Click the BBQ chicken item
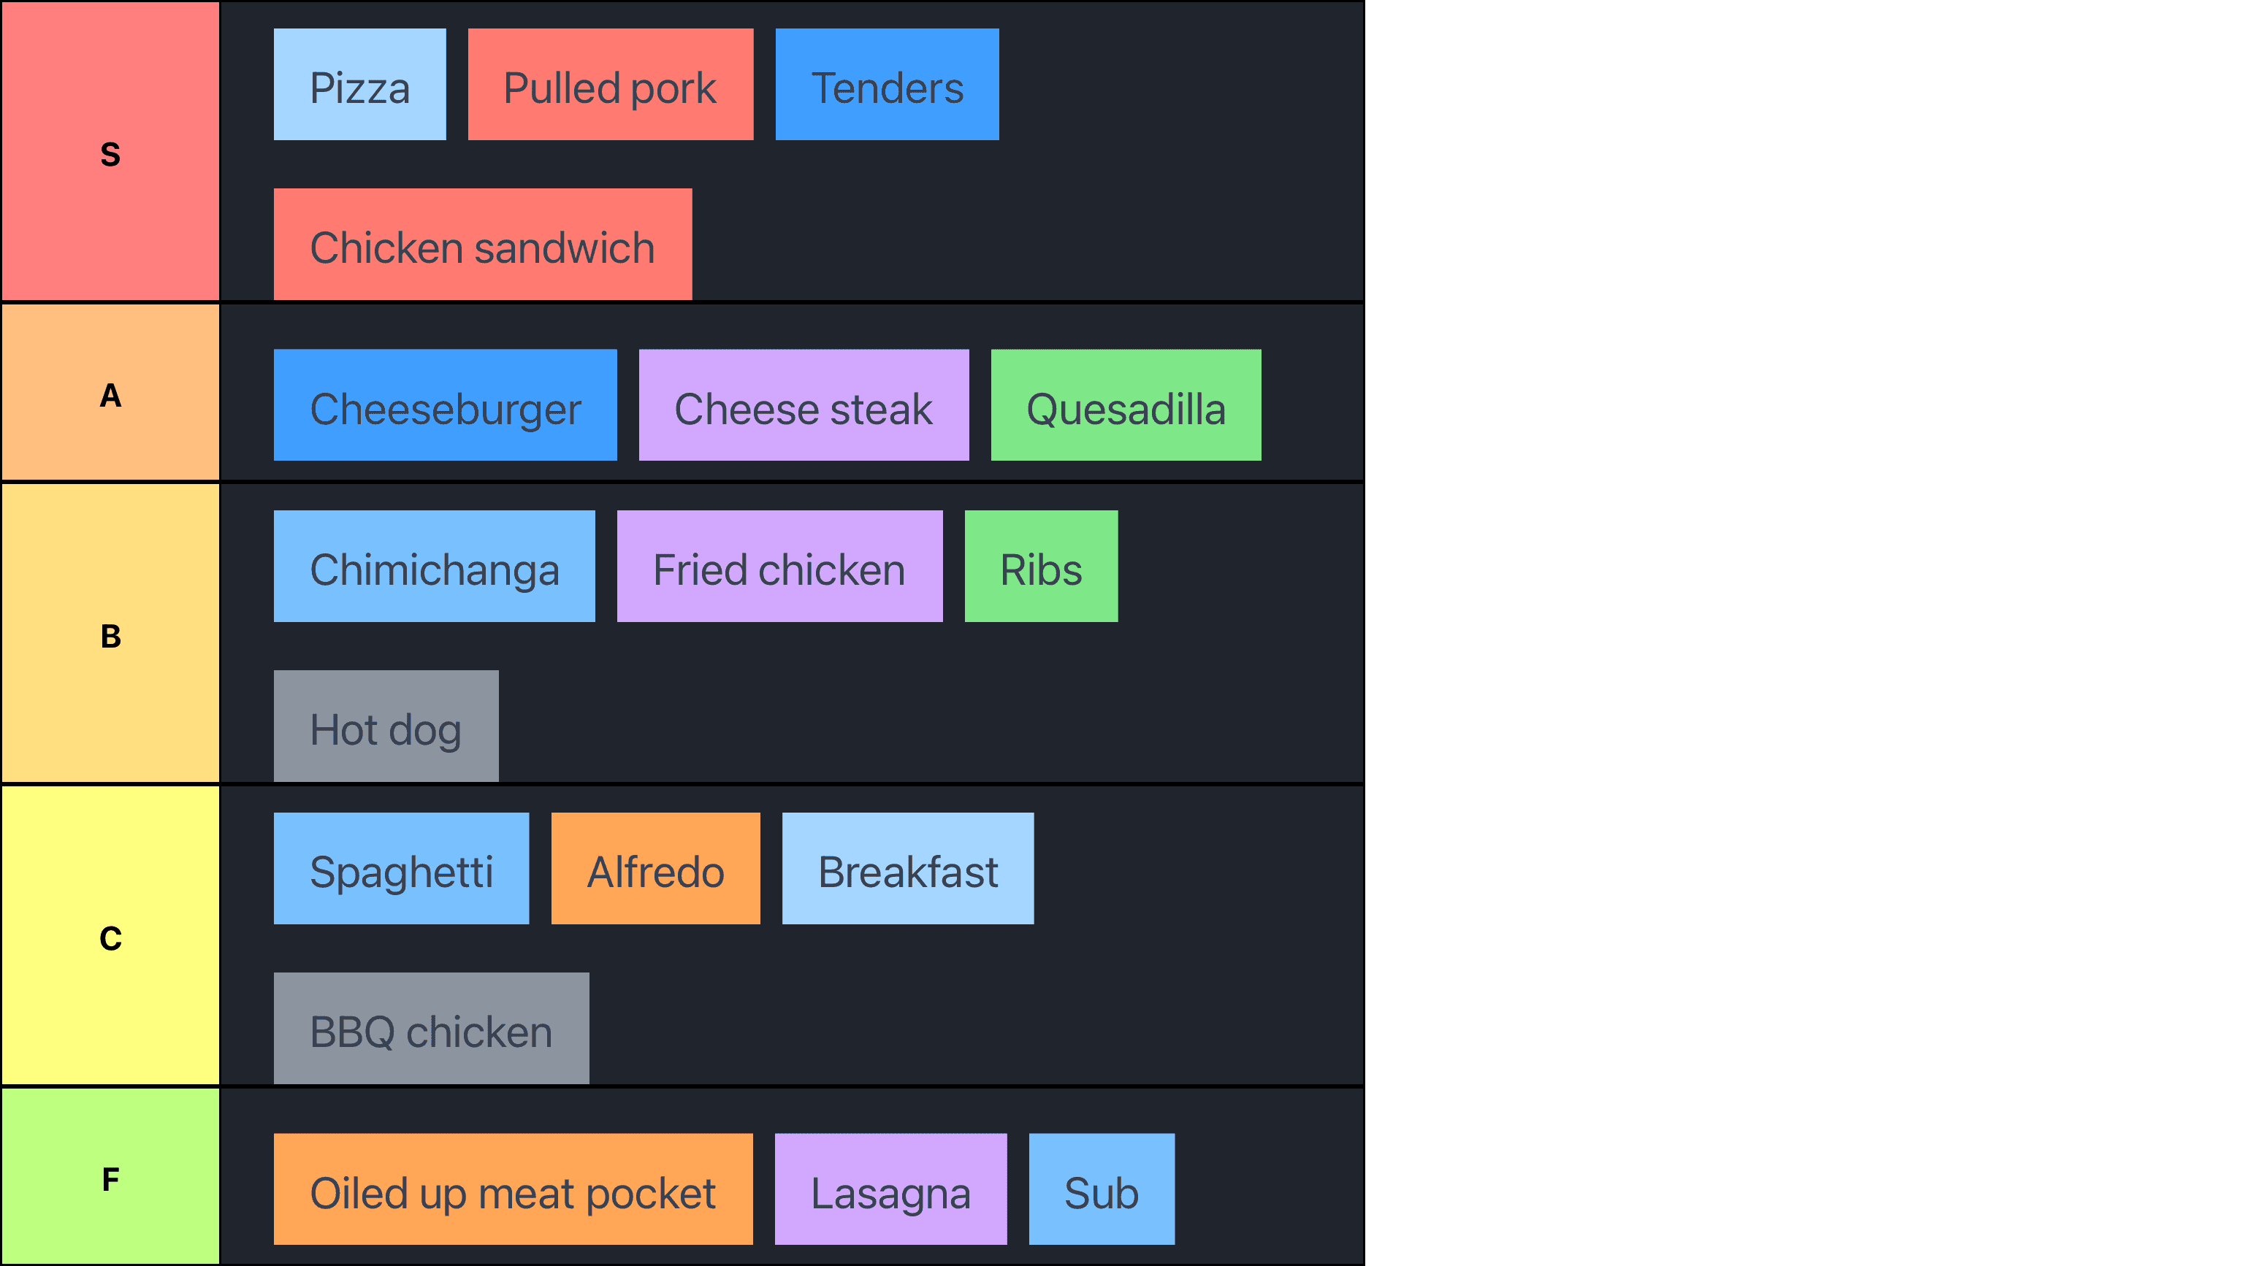This screenshot has height=1266, width=2244. pos(431,1028)
